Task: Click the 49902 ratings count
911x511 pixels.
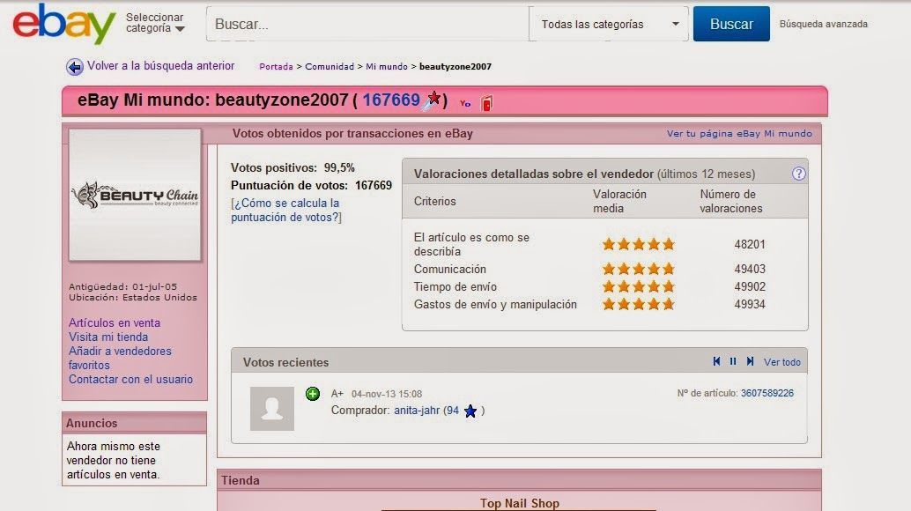Action: (750, 286)
